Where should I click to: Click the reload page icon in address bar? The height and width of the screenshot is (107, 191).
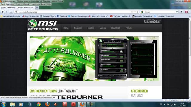[x=137, y=12]
